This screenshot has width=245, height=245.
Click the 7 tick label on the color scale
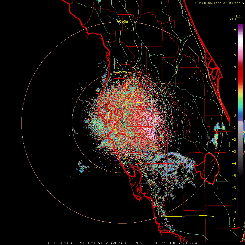(x=235, y=30)
